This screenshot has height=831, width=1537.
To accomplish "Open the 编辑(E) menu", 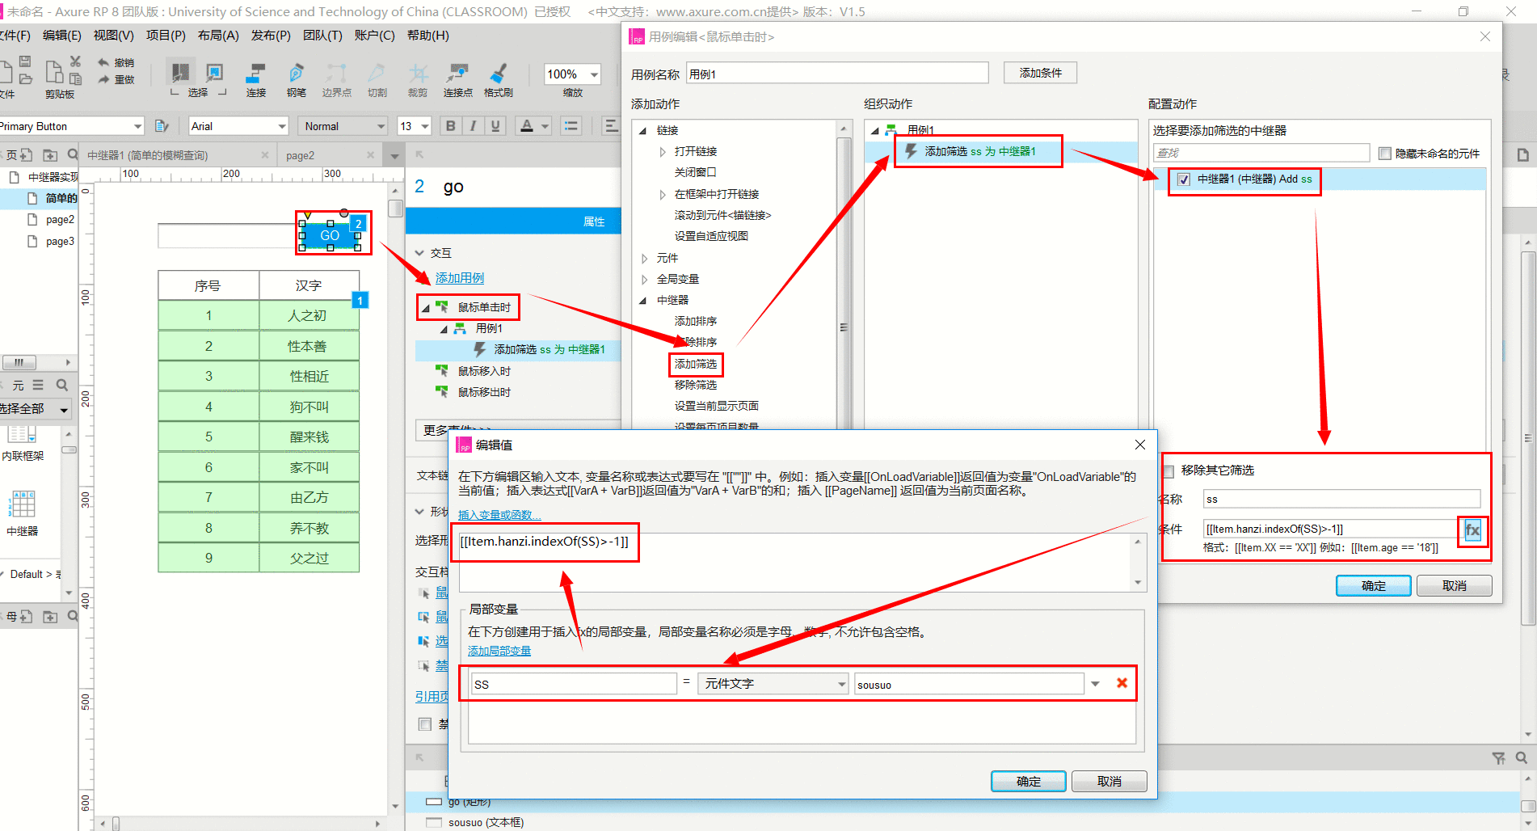I will pos(62,36).
